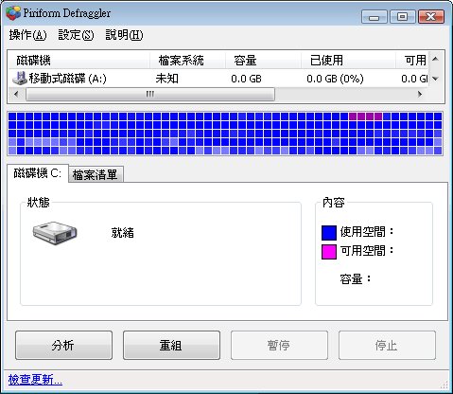Maximize the Defraggler window

click(402, 16)
